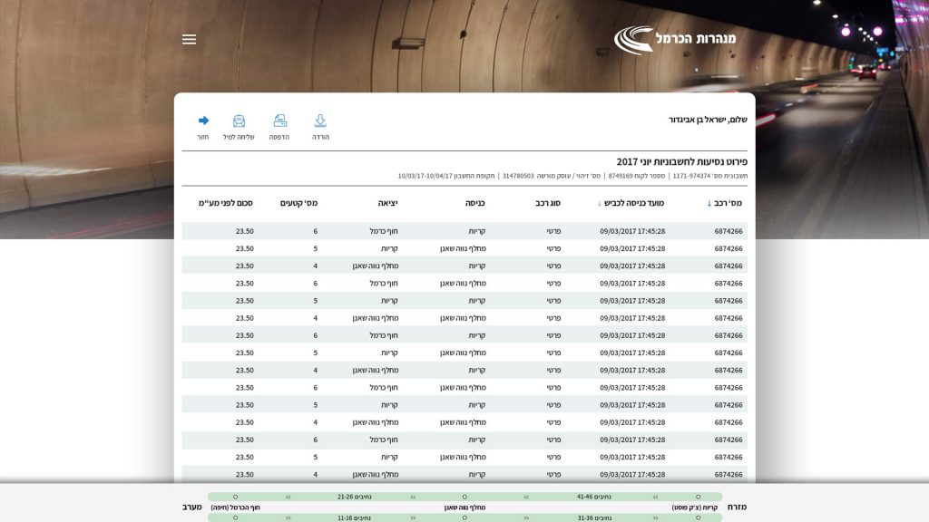929x522 pixels.
Task: Sort by vehicle number (מס' רכב) arrow
Action: 709,204
